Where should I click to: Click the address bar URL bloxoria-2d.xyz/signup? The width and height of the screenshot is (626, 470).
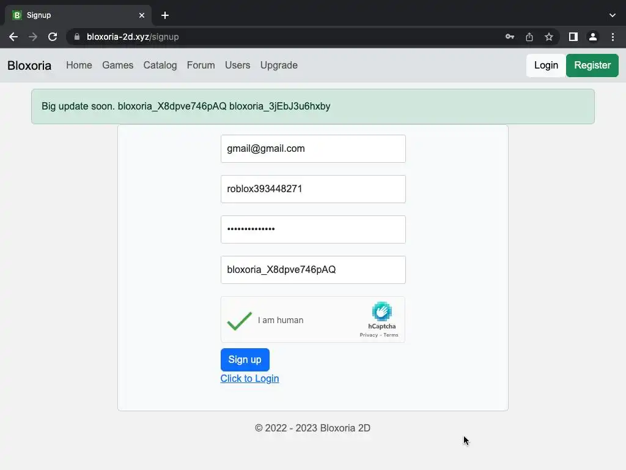pyautogui.click(x=133, y=37)
